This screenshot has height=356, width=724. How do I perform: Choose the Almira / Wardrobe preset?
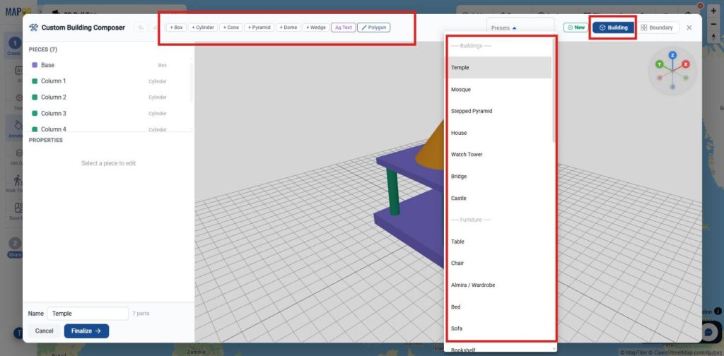(498, 285)
